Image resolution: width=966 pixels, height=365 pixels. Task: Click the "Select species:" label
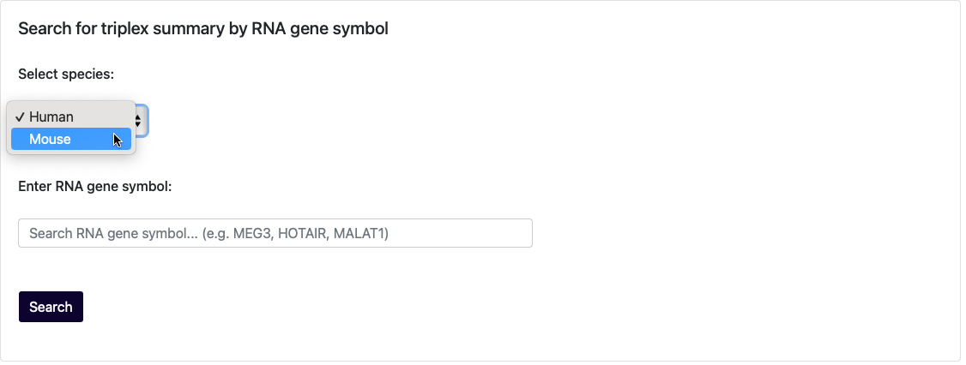pyautogui.click(x=67, y=75)
